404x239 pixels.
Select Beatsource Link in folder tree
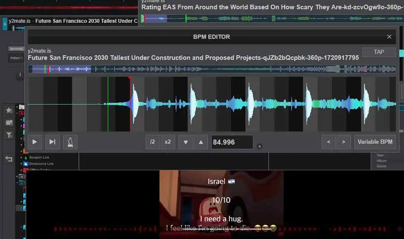pos(41,164)
